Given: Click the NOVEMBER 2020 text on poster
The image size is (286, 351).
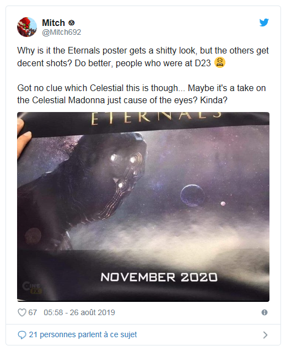Looking at the screenshot, I should [159, 277].
